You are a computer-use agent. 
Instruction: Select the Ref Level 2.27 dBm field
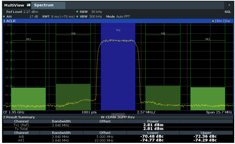(x=22, y=12)
